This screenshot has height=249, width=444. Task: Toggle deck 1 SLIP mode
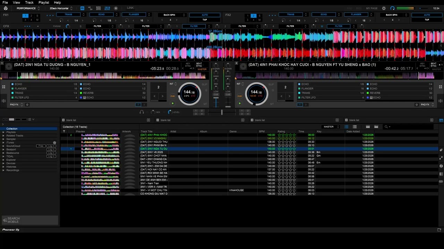[205, 84]
